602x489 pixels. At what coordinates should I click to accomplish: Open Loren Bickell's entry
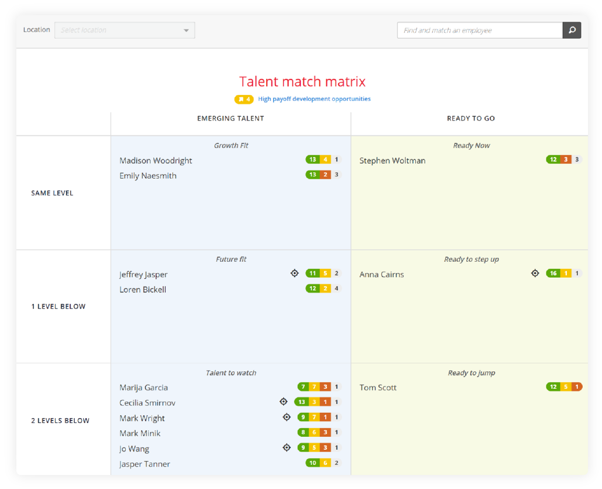click(x=142, y=289)
